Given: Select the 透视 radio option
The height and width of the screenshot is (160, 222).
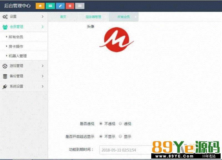Looking at the screenshot, I should tap(120, 124).
